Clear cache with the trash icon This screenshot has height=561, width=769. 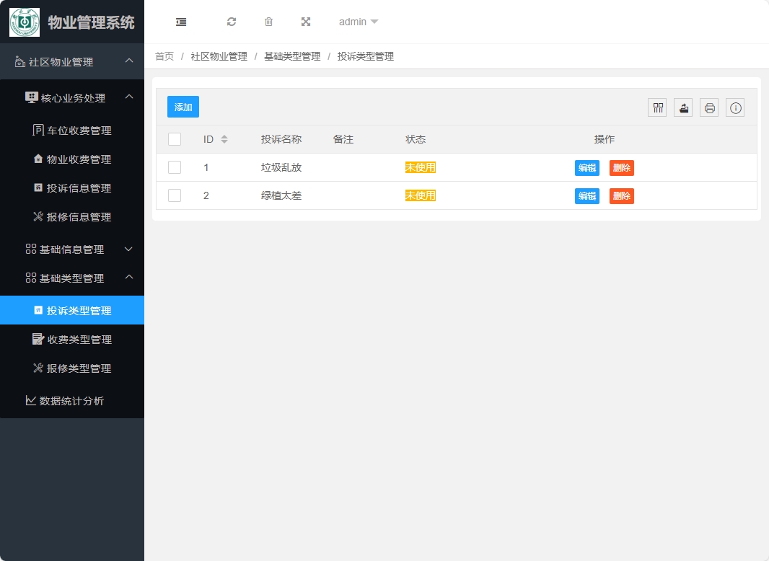coord(268,22)
